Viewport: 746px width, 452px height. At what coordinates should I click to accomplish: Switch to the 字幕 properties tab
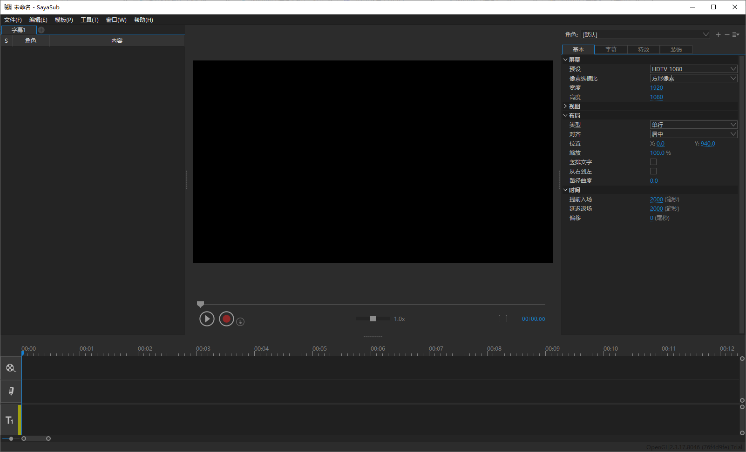[611, 49]
